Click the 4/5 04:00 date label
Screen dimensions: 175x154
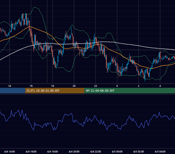[x=160, y=151]
